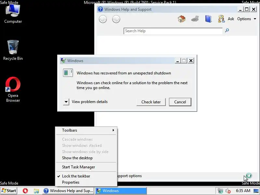Screen dimensions: 260x195
Task: Open the Options dropdown in Help
Action: coord(247,19)
